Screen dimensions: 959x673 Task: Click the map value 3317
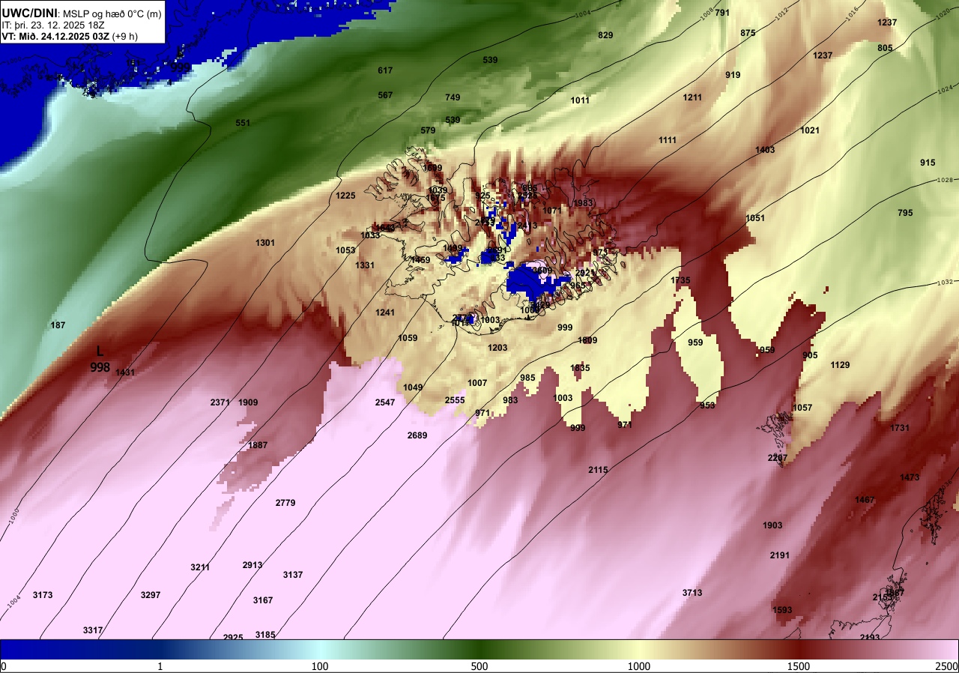[93, 630]
